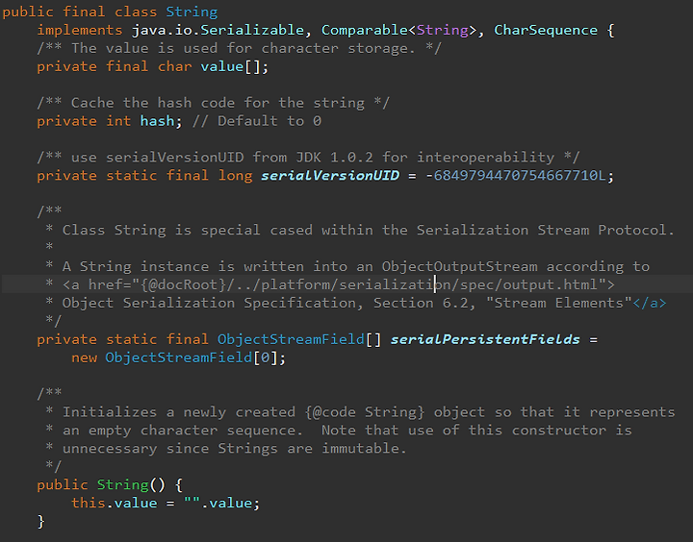Click the 'implements' keyword
The image size is (693, 542).
[80, 30]
